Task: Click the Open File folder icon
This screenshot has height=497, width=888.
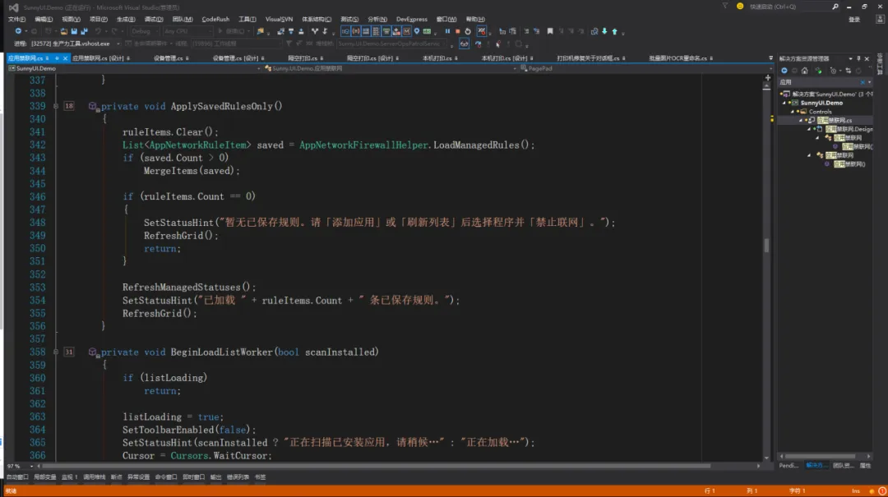Action: point(64,31)
